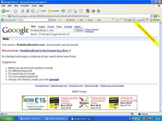Open the Mail icon dropdown arrow
Image resolution: width=162 pixels, height=121 pixels.
tap(72, 11)
